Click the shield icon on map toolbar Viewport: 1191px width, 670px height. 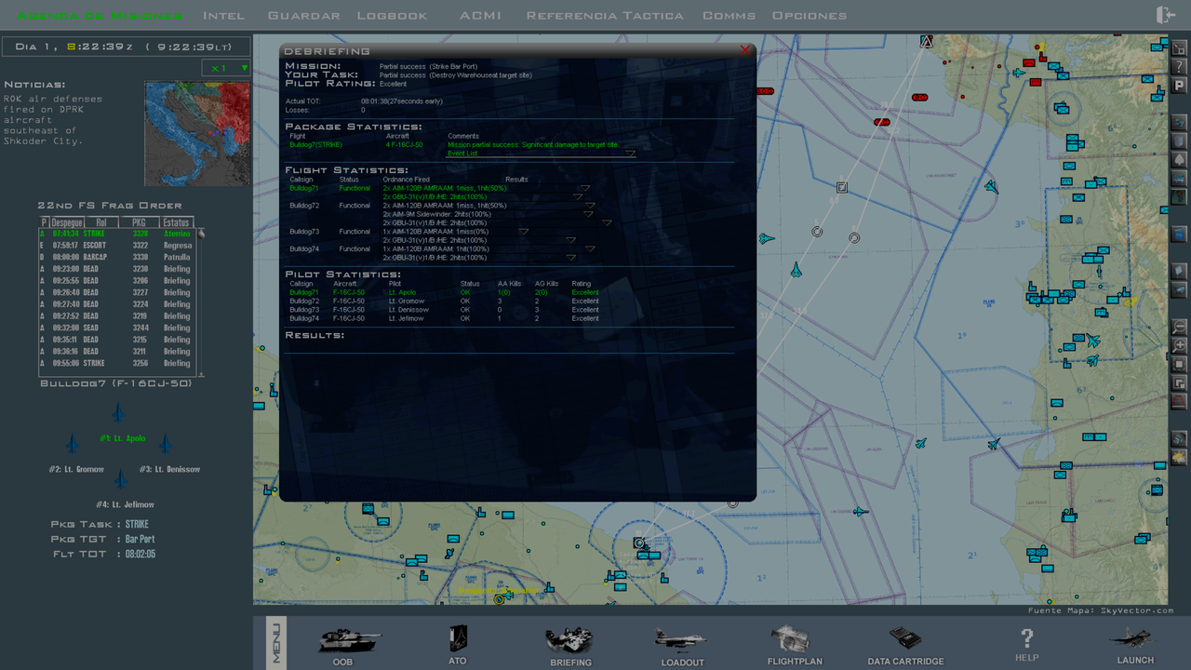click(1179, 141)
